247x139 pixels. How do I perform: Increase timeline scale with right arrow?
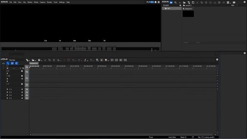(23, 68)
